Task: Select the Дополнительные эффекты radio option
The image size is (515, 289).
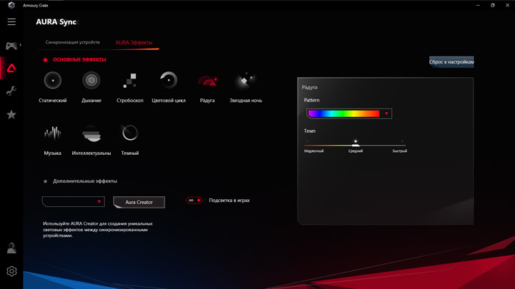Action: (x=45, y=181)
